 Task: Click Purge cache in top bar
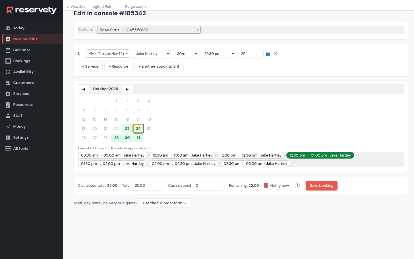(136, 7)
